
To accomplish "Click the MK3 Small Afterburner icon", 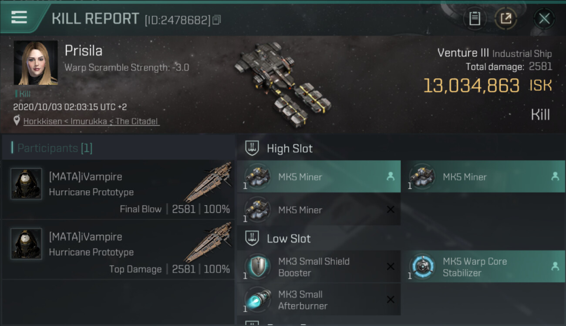I will [x=258, y=299].
